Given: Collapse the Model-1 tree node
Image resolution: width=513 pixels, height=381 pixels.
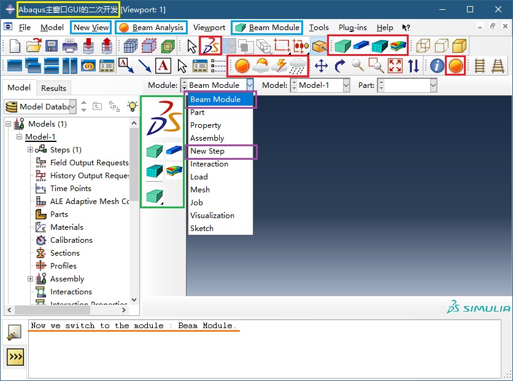Looking at the screenshot, I should (x=19, y=136).
